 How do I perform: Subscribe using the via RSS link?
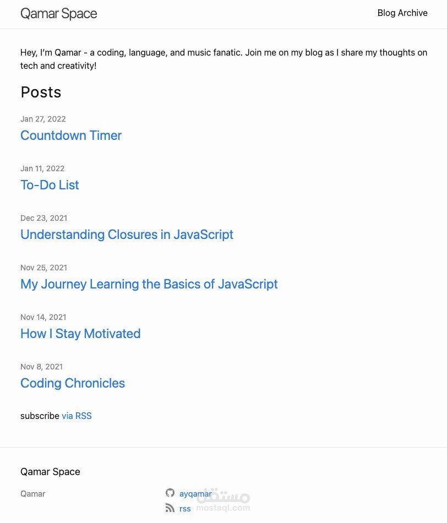point(77,416)
